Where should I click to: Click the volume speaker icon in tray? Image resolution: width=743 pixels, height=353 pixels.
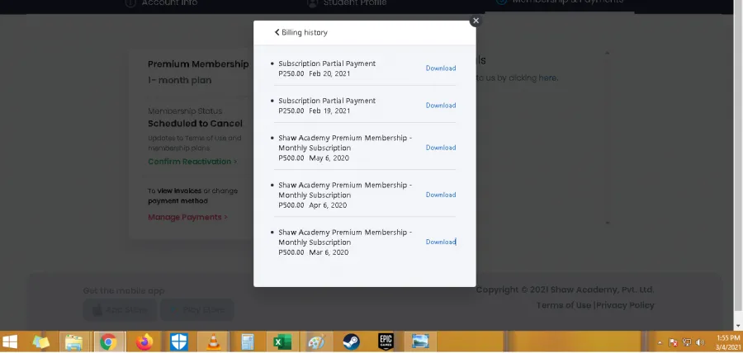[700, 342]
